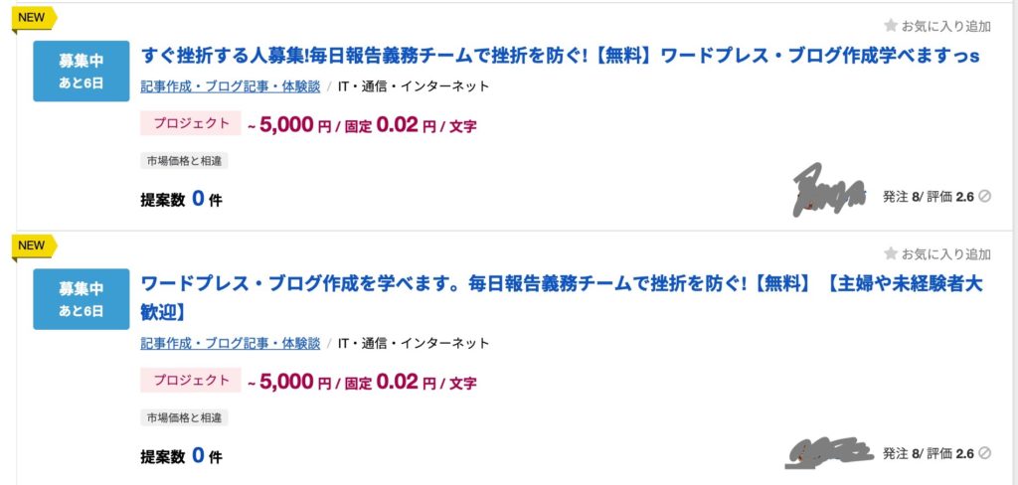Open 記事作成・ブログ記事・体験談 category on first listing
Screen dimensions: 1018x485
pyautogui.click(x=231, y=86)
